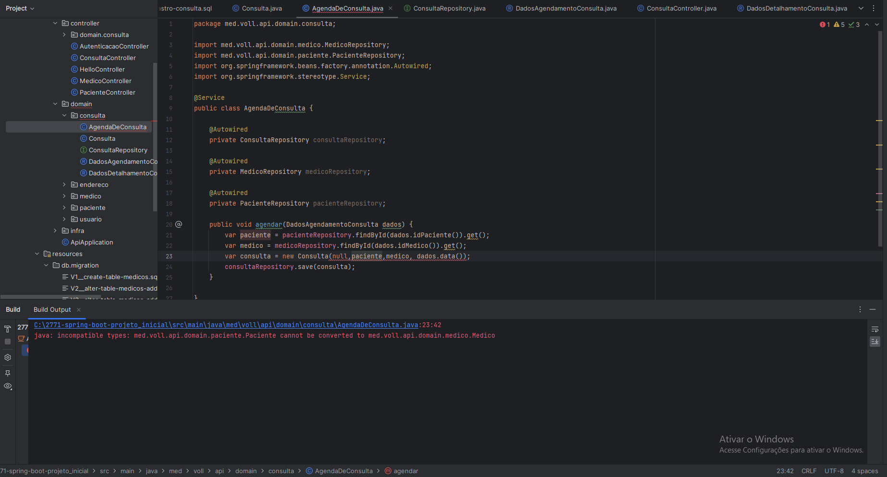Change the CRLF line separator

(x=809, y=471)
